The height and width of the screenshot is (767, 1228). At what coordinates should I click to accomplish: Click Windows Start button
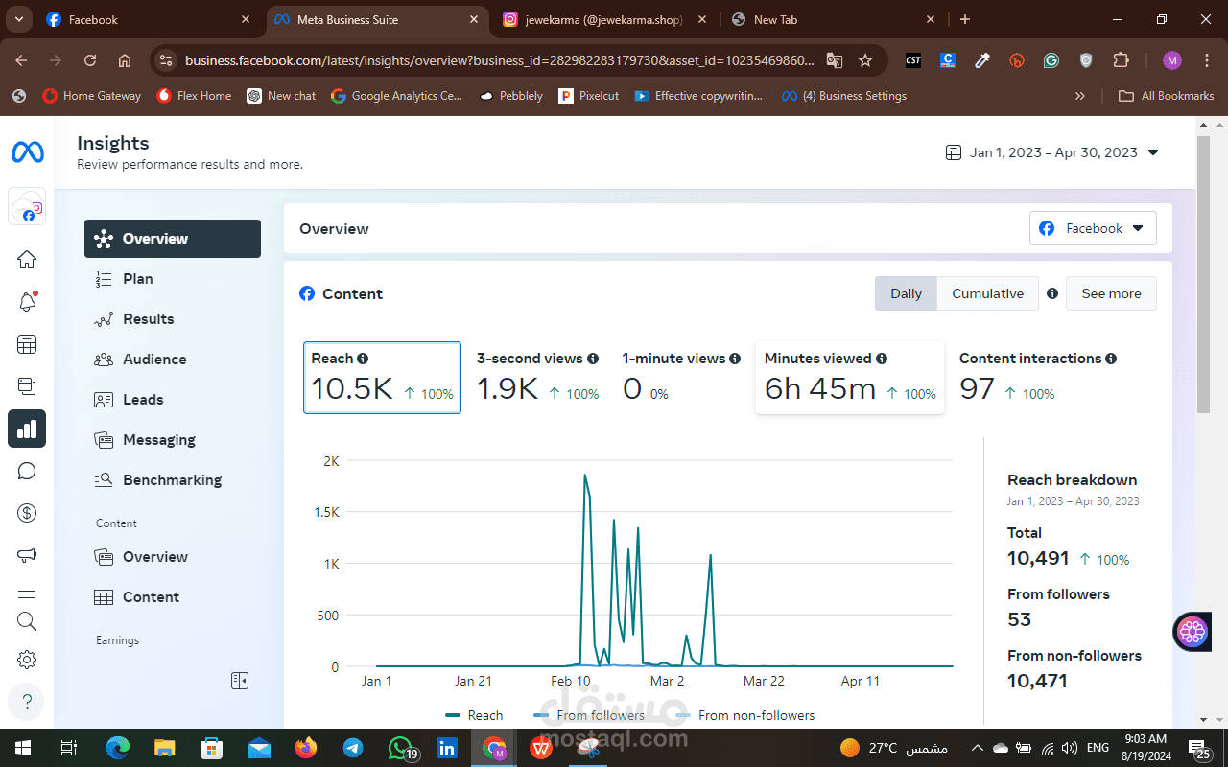(x=22, y=748)
